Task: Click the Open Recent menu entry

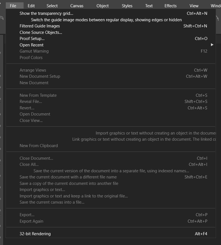Action: point(31,45)
